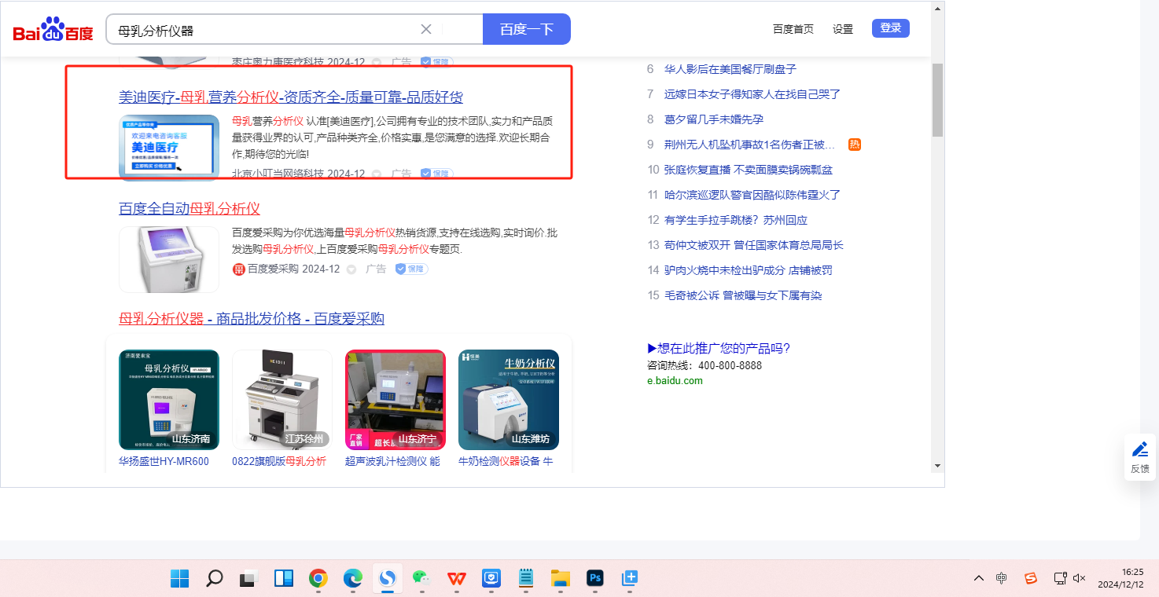Click the Baidu logo

pos(53,30)
